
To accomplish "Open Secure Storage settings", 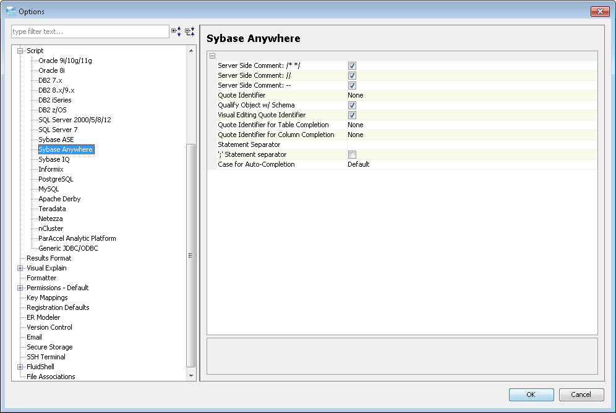I will point(50,347).
